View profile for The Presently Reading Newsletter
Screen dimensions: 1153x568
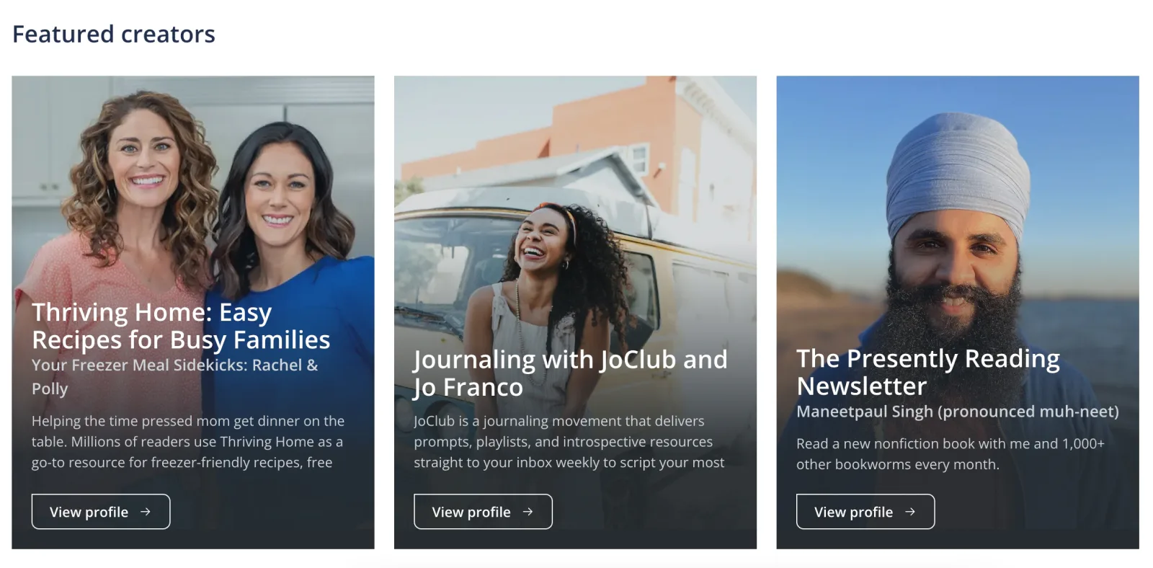[x=865, y=512]
